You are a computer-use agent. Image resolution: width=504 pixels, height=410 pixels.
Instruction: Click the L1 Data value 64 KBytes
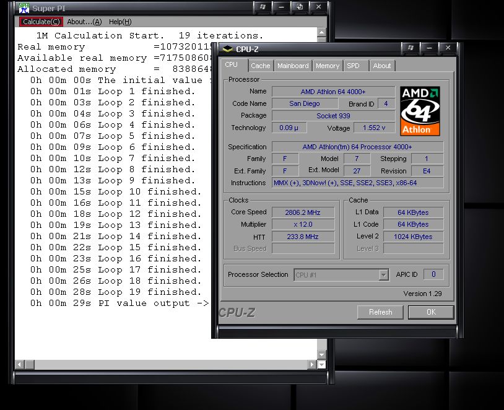pos(413,212)
